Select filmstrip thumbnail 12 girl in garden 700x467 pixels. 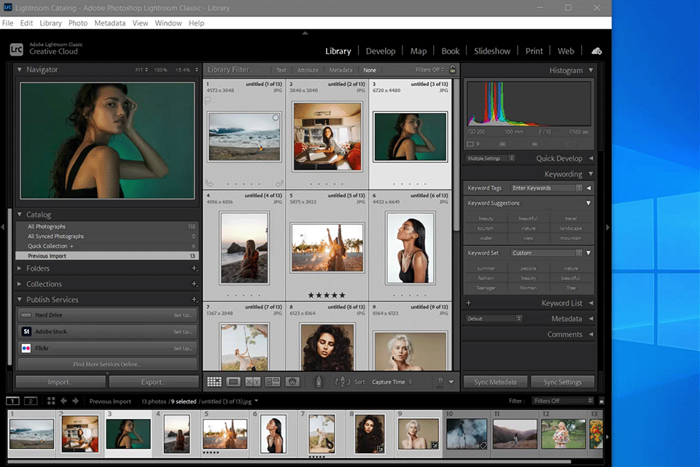(563, 433)
